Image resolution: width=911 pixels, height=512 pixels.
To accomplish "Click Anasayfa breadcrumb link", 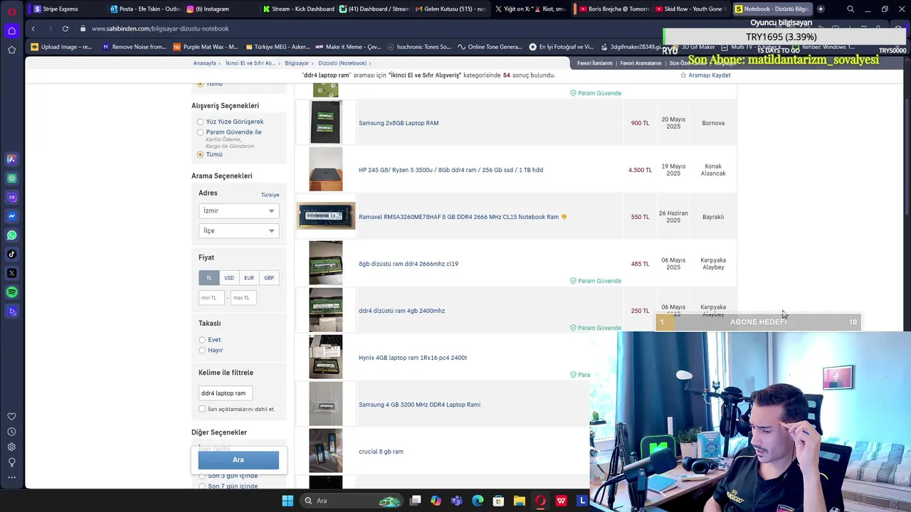I will [204, 63].
